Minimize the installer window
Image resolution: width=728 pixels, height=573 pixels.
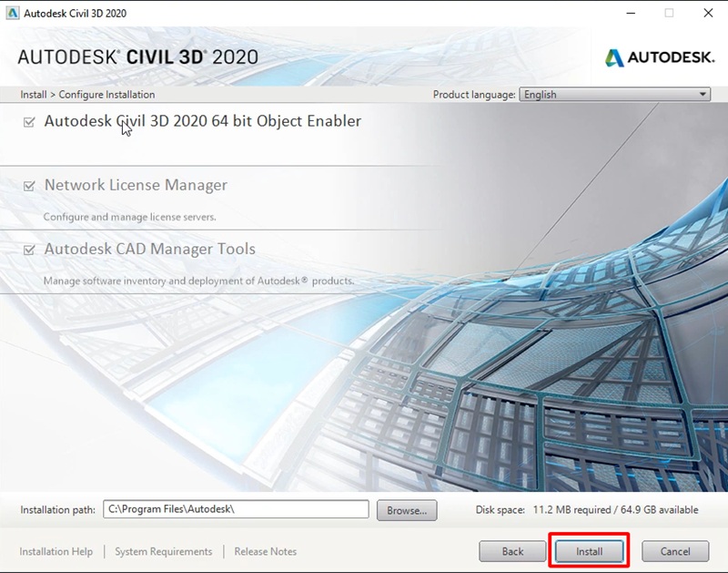tap(629, 13)
